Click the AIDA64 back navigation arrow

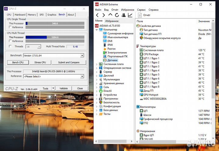pyautogui.click(x=97, y=15)
